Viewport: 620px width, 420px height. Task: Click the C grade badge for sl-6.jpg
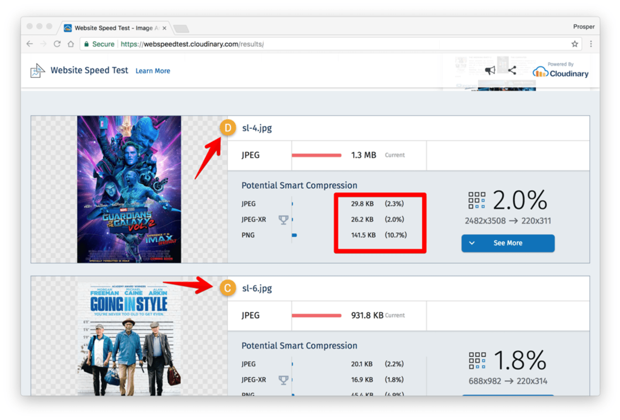228,288
